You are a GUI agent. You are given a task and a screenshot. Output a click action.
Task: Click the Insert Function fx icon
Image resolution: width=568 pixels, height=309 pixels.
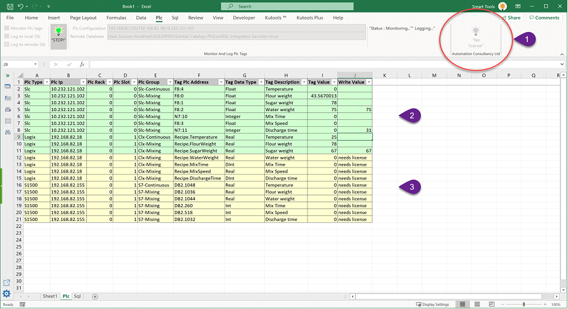tap(82, 65)
